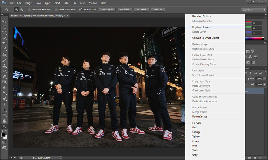
Task: Select the Brush tool
Action: pos(4,60)
